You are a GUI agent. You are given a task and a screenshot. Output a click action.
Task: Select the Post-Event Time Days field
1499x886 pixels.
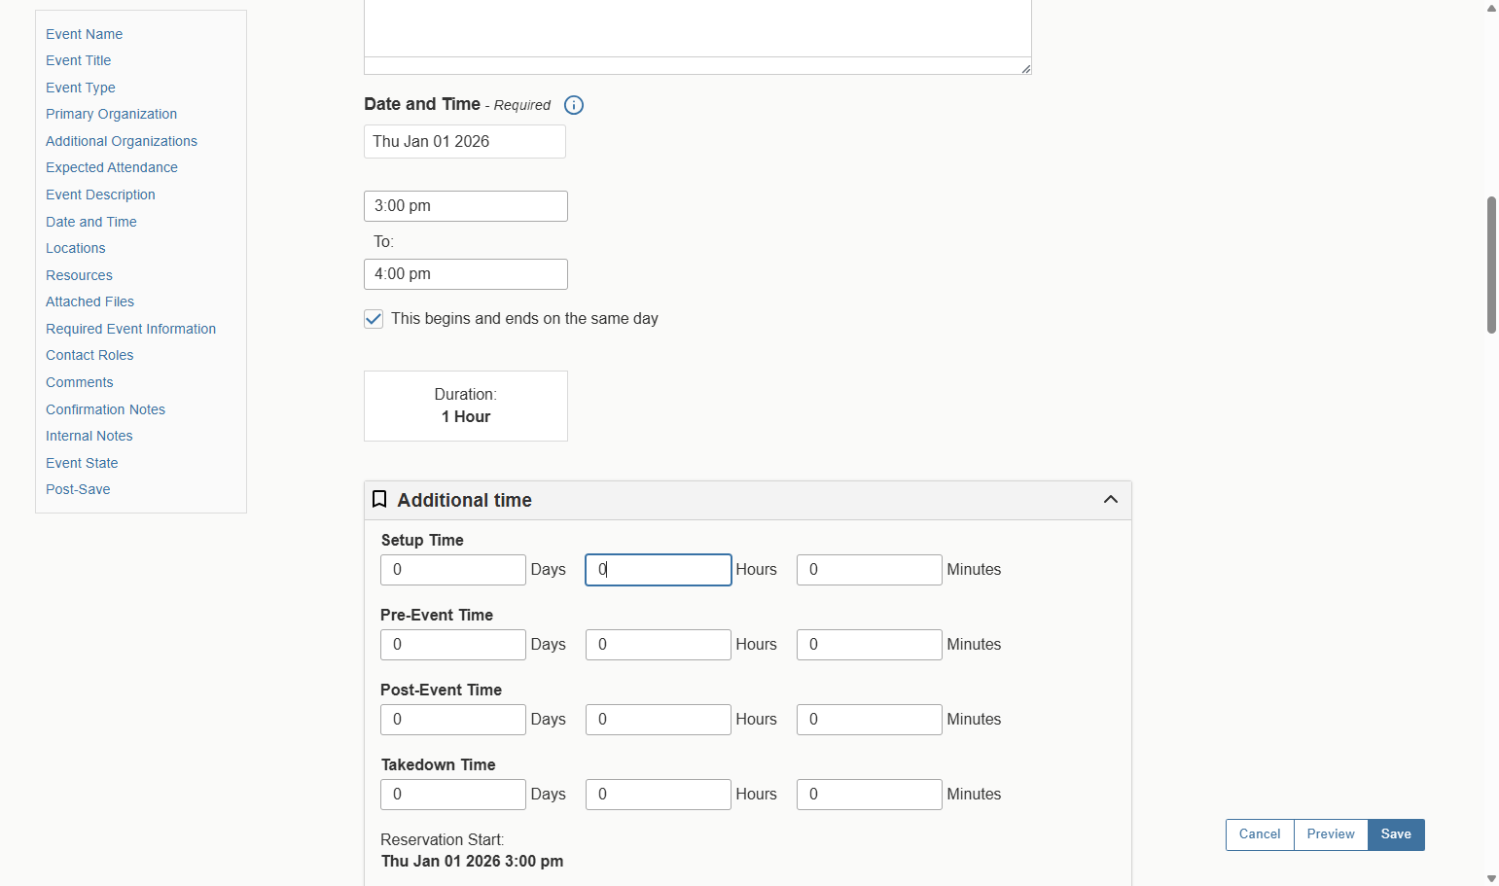(453, 720)
